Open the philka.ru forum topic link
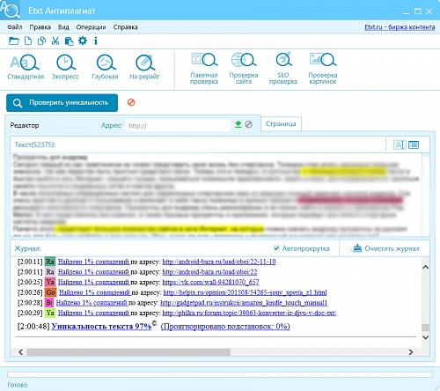The image size is (440, 391). (249, 313)
